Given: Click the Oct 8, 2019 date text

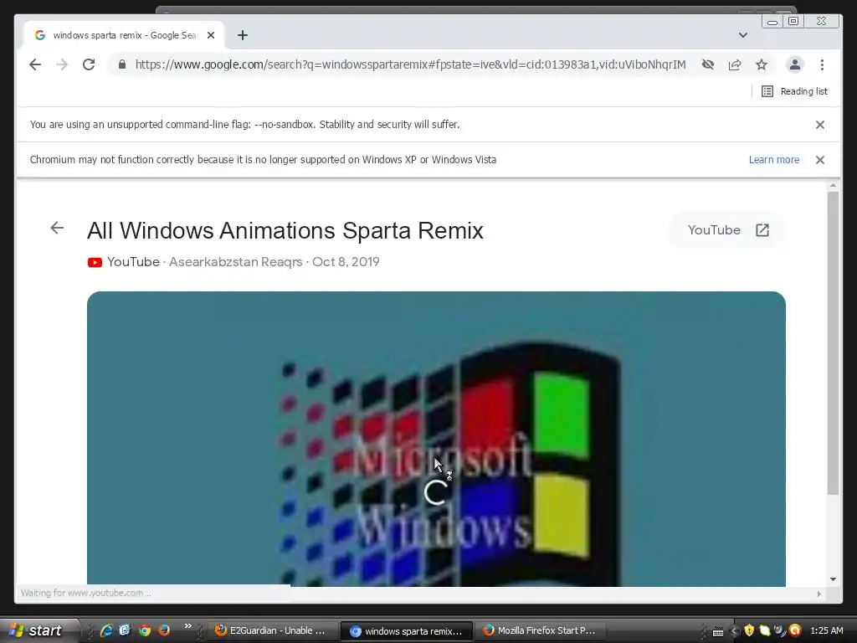Looking at the screenshot, I should pyautogui.click(x=346, y=262).
